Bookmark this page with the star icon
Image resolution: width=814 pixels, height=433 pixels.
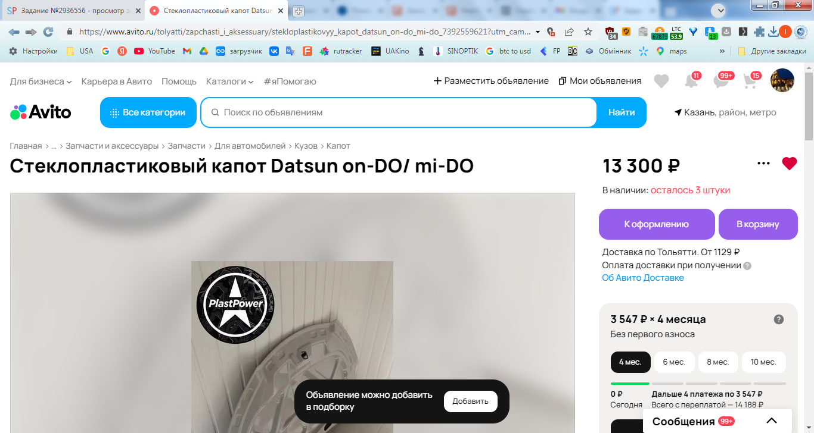[x=588, y=32]
